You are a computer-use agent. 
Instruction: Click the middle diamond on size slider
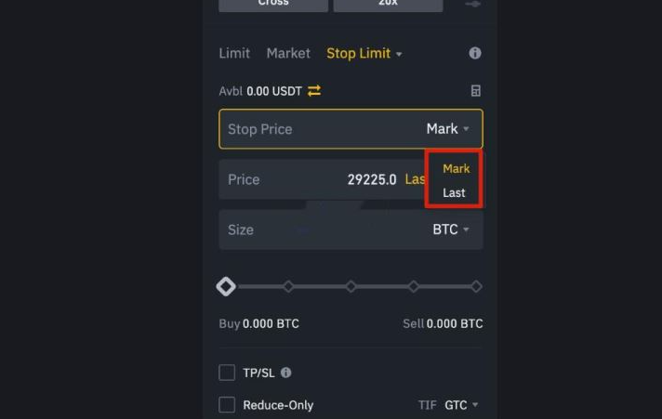pyautogui.click(x=351, y=286)
